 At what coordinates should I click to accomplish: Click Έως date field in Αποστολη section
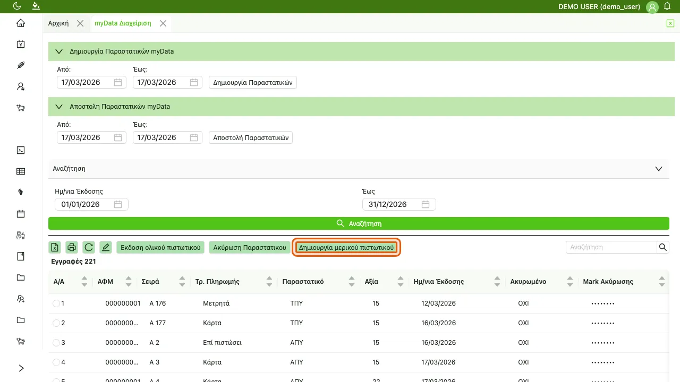(x=168, y=137)
